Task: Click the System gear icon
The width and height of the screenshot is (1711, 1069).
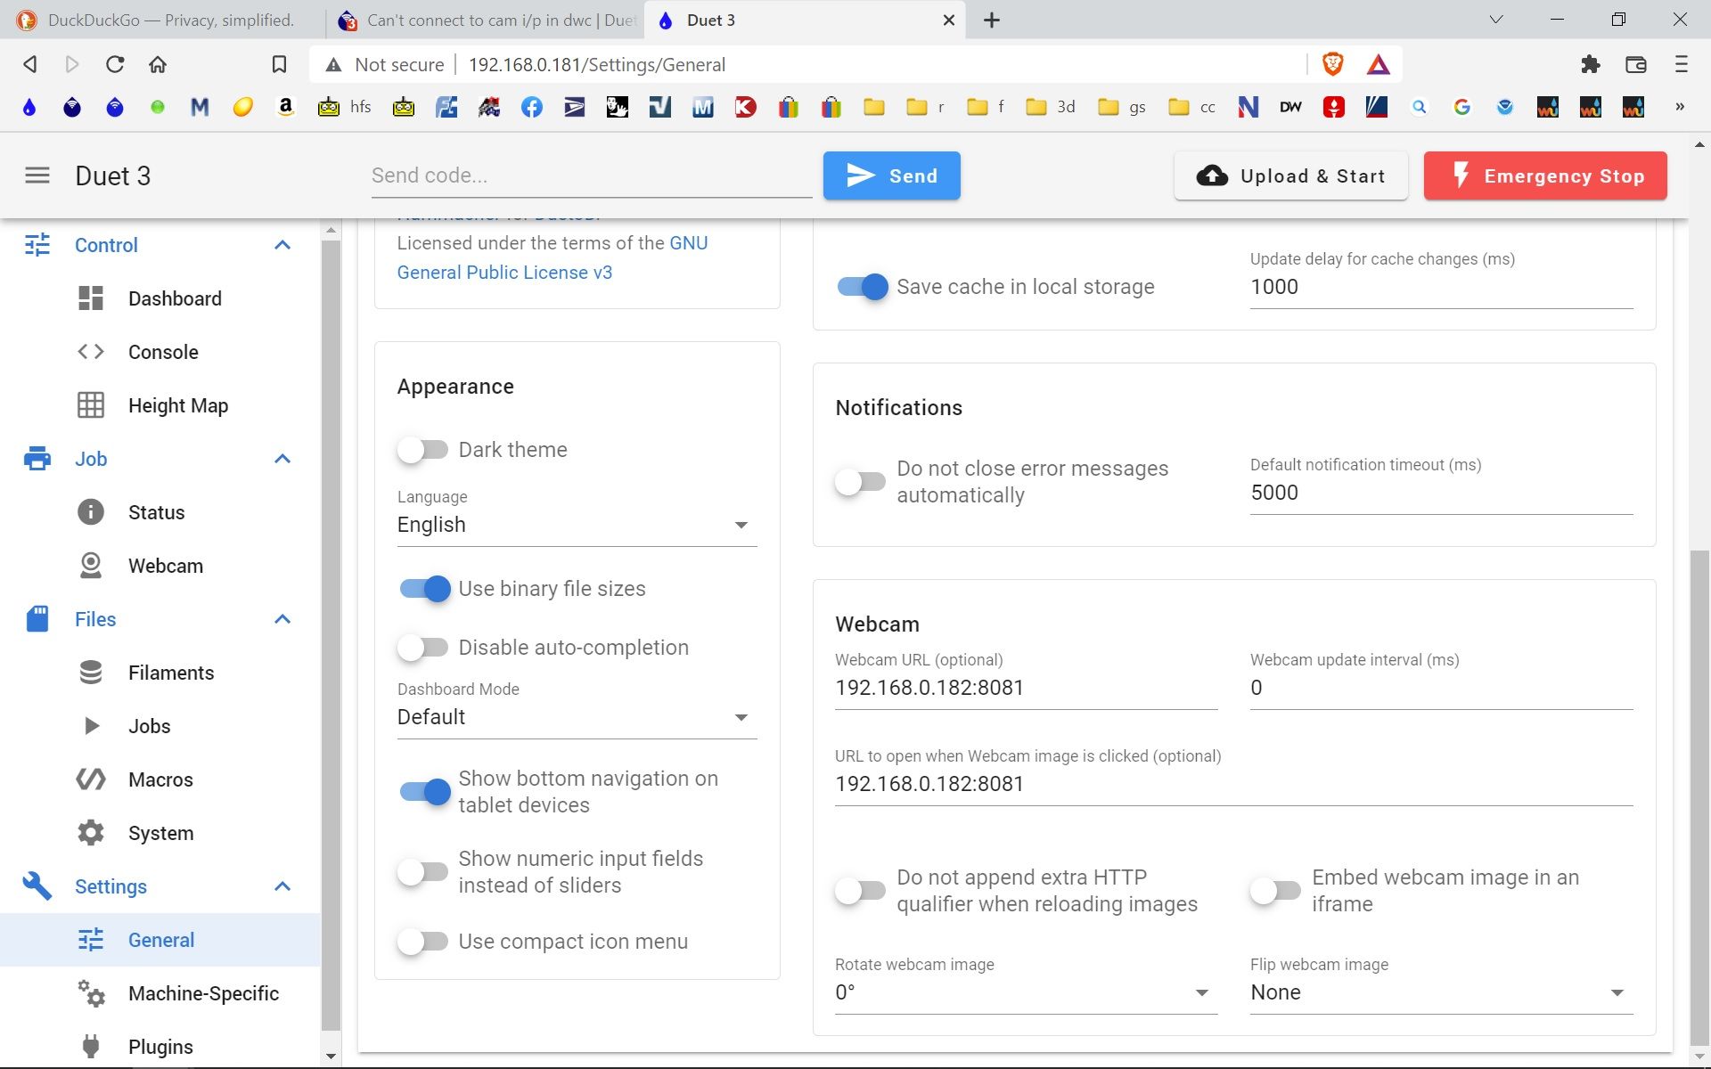Action: [91, 833]
